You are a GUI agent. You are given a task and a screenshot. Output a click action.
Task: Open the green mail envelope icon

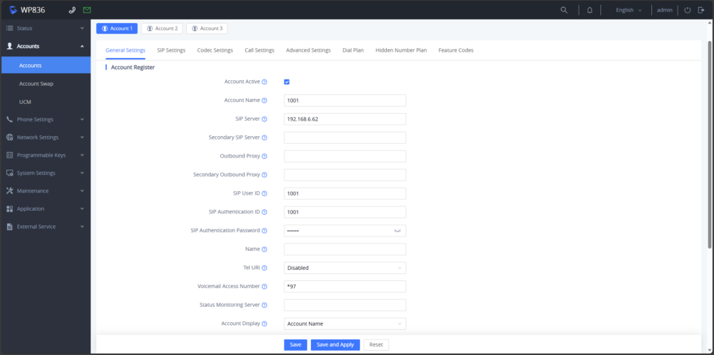coord(87,10)
